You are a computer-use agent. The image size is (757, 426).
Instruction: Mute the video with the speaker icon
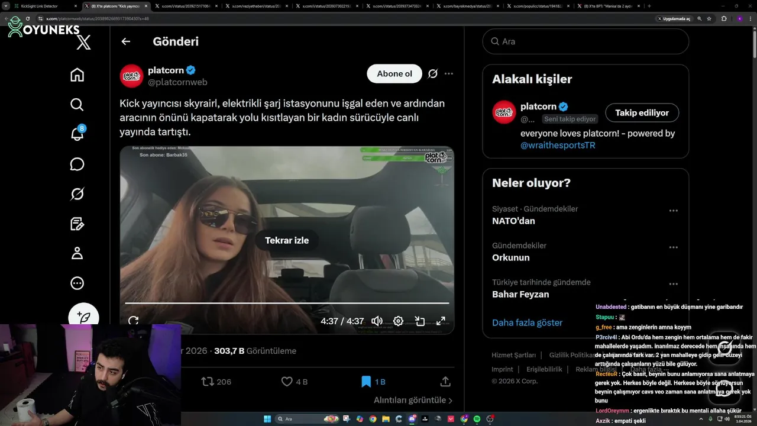(x=377, y=321)
